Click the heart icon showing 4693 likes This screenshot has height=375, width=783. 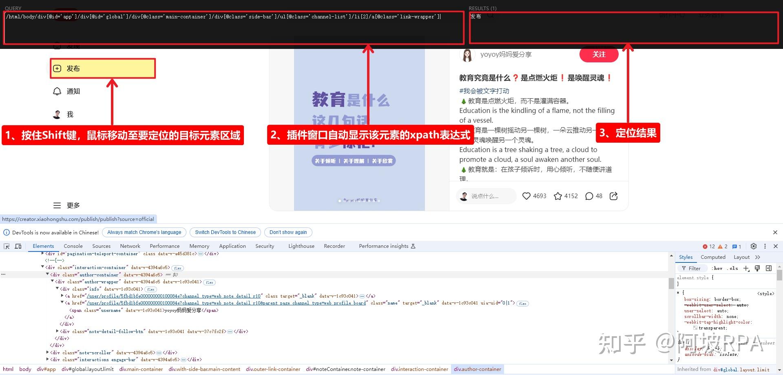click(x=526, y=196)
